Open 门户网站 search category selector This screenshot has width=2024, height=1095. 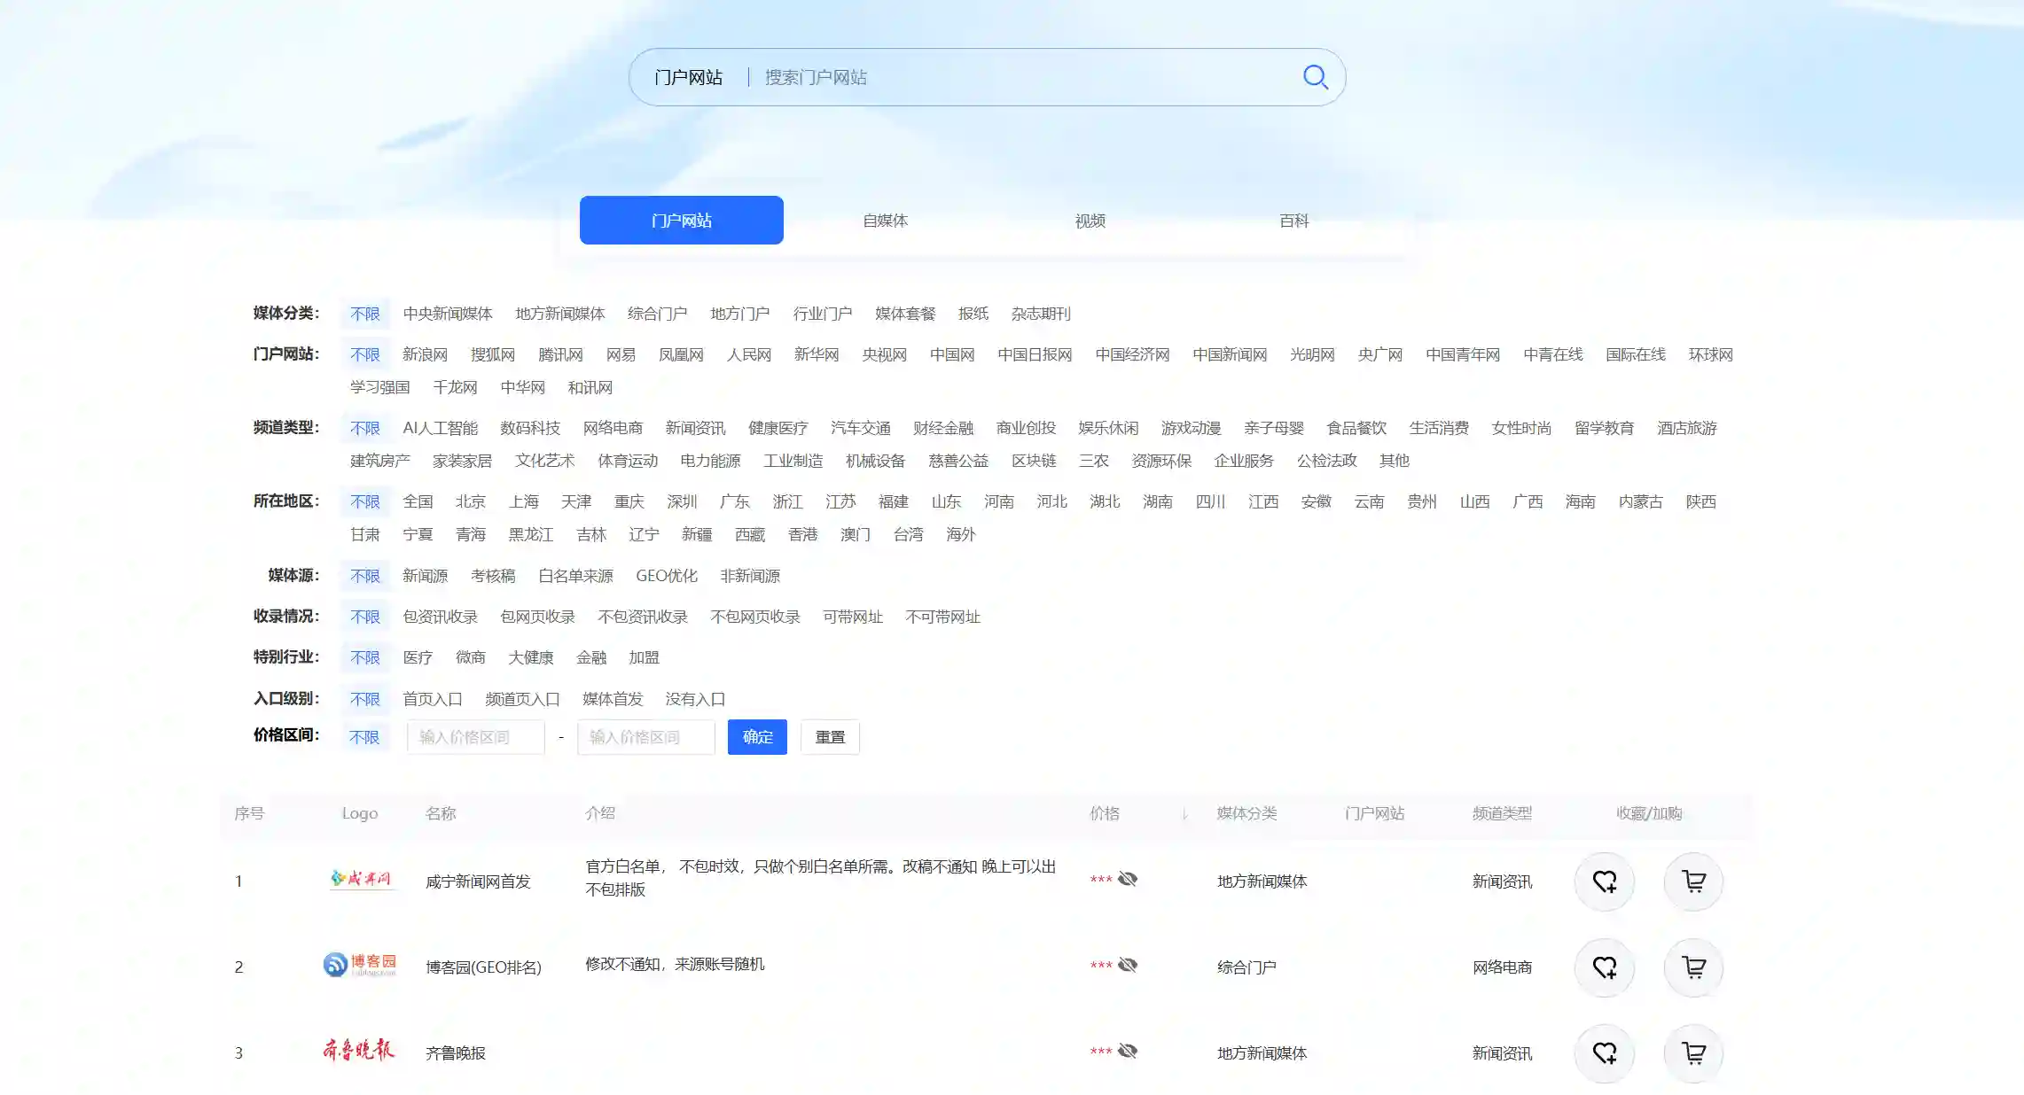click(688, 78)
